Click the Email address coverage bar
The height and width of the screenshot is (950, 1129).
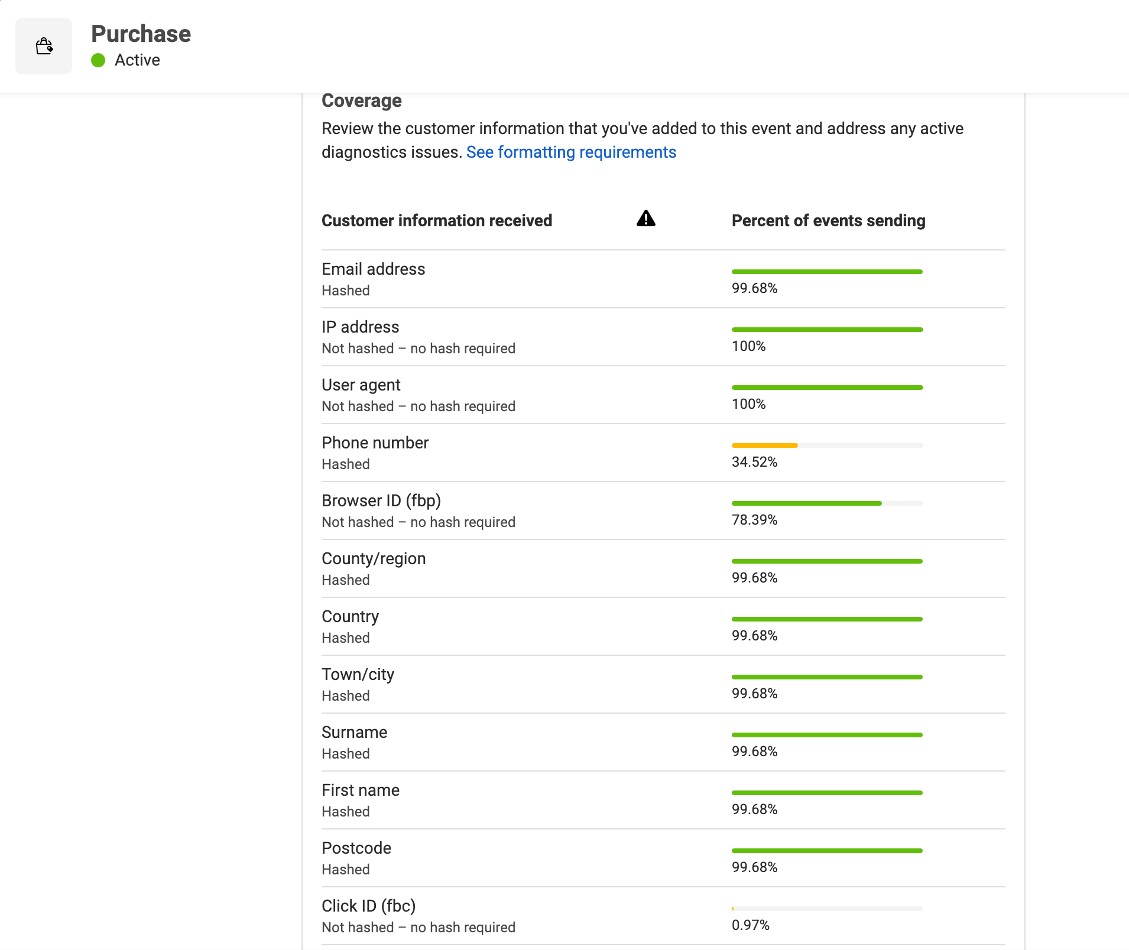[x=826, y=272]
